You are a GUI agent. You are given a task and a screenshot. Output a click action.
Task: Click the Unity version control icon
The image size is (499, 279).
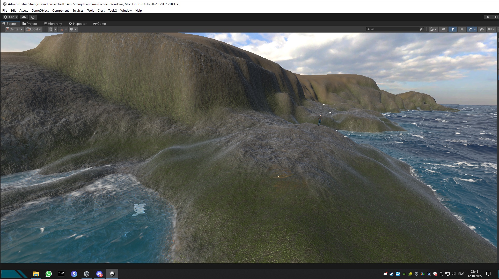click(x=33, y=17)
